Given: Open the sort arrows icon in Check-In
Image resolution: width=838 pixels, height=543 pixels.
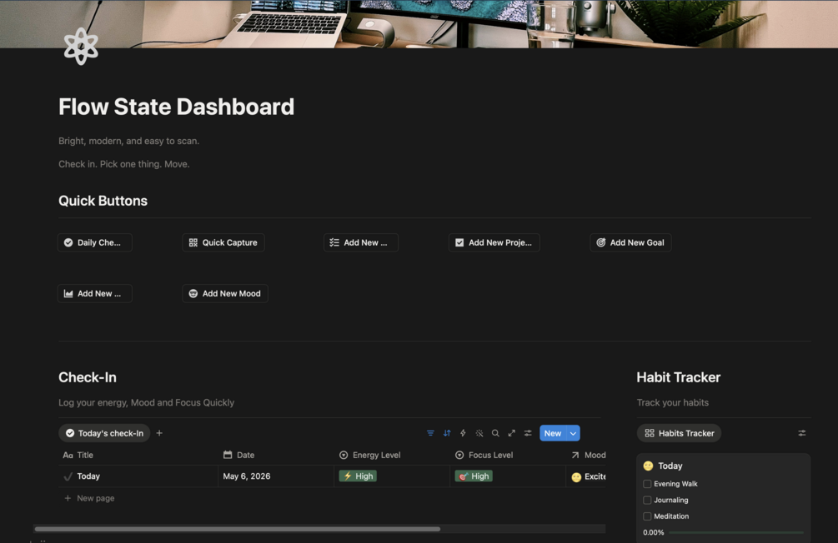Looking at the screenshot, I should pos(447,433).
